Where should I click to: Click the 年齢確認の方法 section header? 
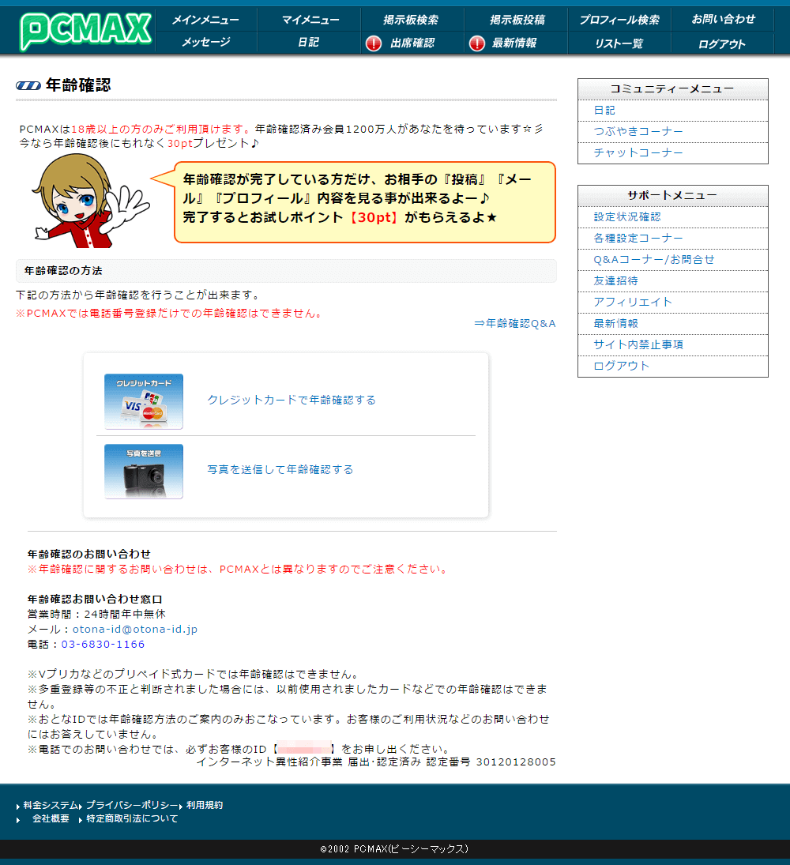[x=286, y=271]
